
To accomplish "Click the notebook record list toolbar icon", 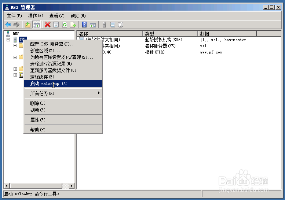I will point(113,25).
